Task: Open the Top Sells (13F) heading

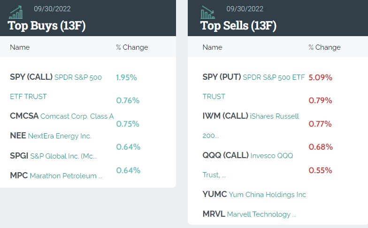Action: (x=238, y=25)
